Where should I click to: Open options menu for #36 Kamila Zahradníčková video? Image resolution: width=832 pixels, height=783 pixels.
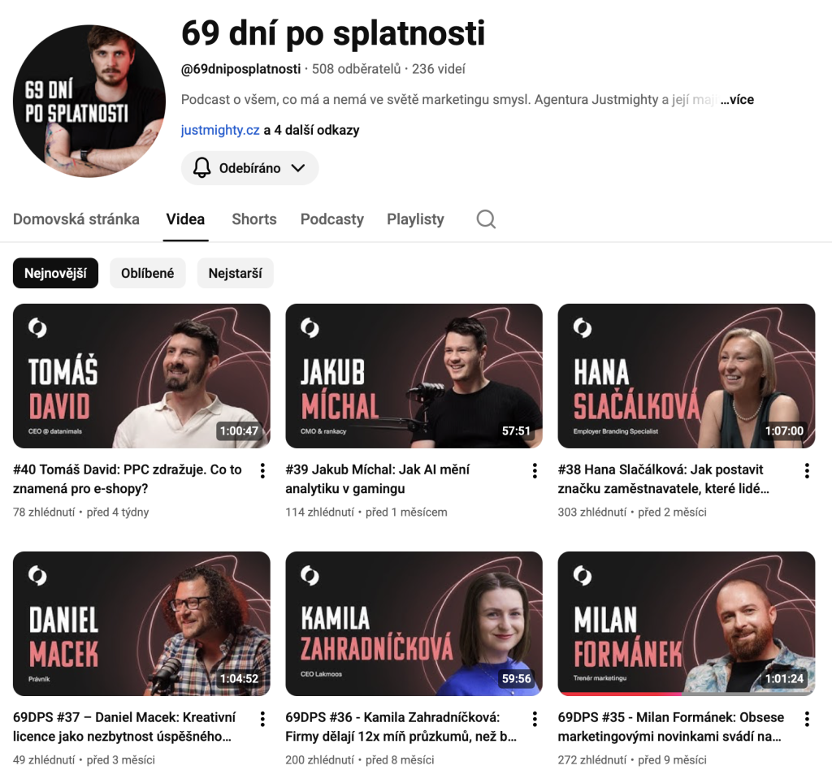[x=535, y=719]
